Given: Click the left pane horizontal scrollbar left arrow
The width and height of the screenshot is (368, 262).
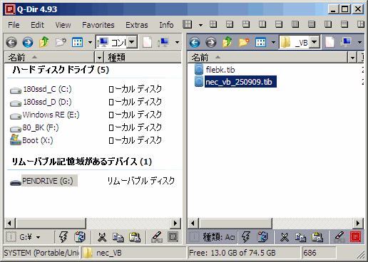Looking at the screenshot, I should coord(10,224).
